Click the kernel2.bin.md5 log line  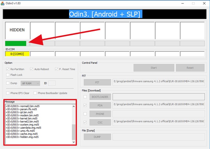tap(22, 122)
